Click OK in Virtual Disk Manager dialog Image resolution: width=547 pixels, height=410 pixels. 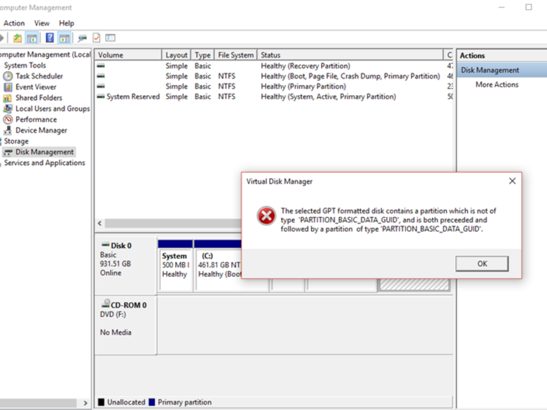point(482,264)
